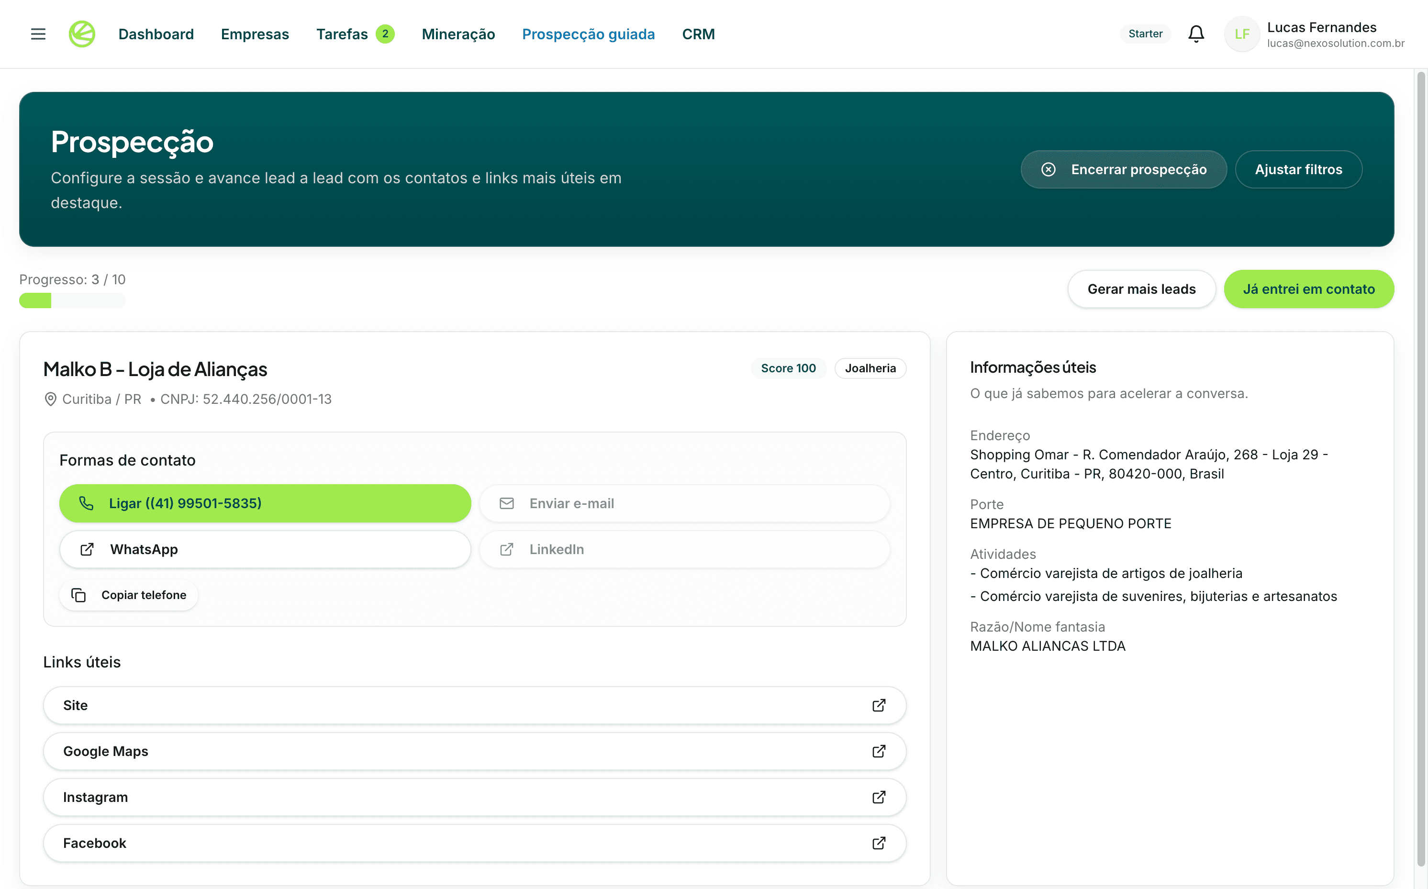
Task: Click the Progresso 3/10 progress bar
Action: pos(72,300)
